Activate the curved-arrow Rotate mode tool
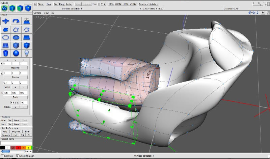The width and height of the screenshot is (270, 159). pyautogui.click(x=16, y=21)
